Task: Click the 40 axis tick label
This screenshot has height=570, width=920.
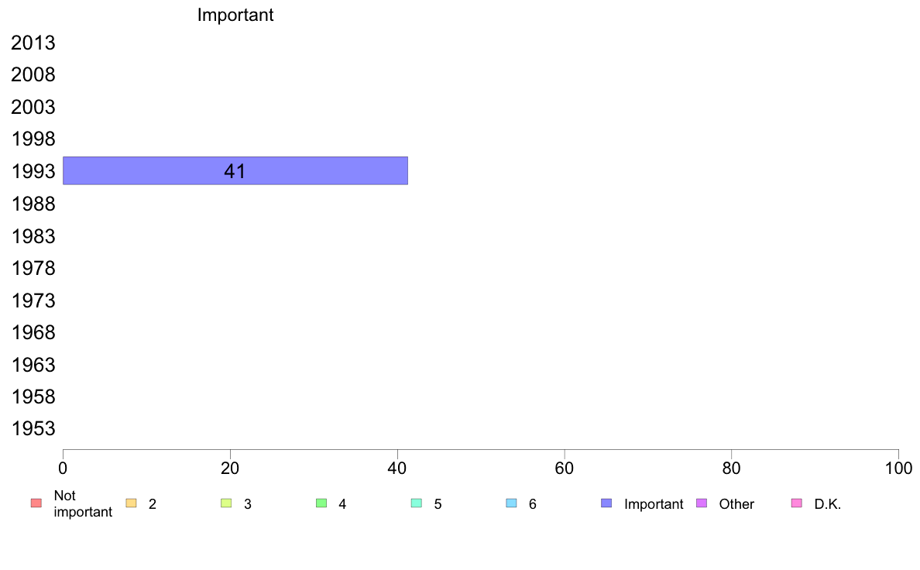Action: click(x=397, y=468)
